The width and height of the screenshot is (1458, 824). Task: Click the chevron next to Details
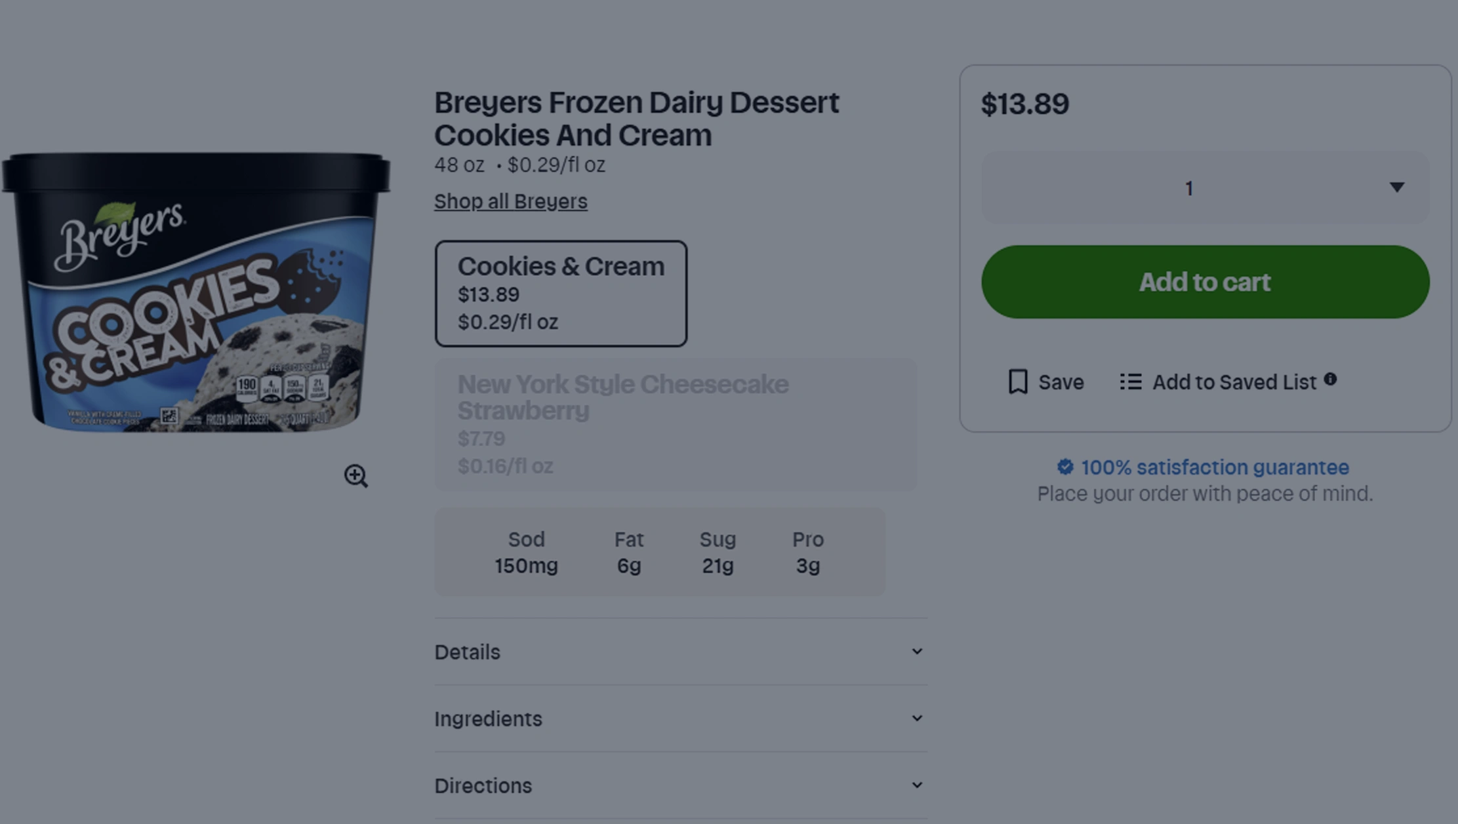tap(917, 652)
